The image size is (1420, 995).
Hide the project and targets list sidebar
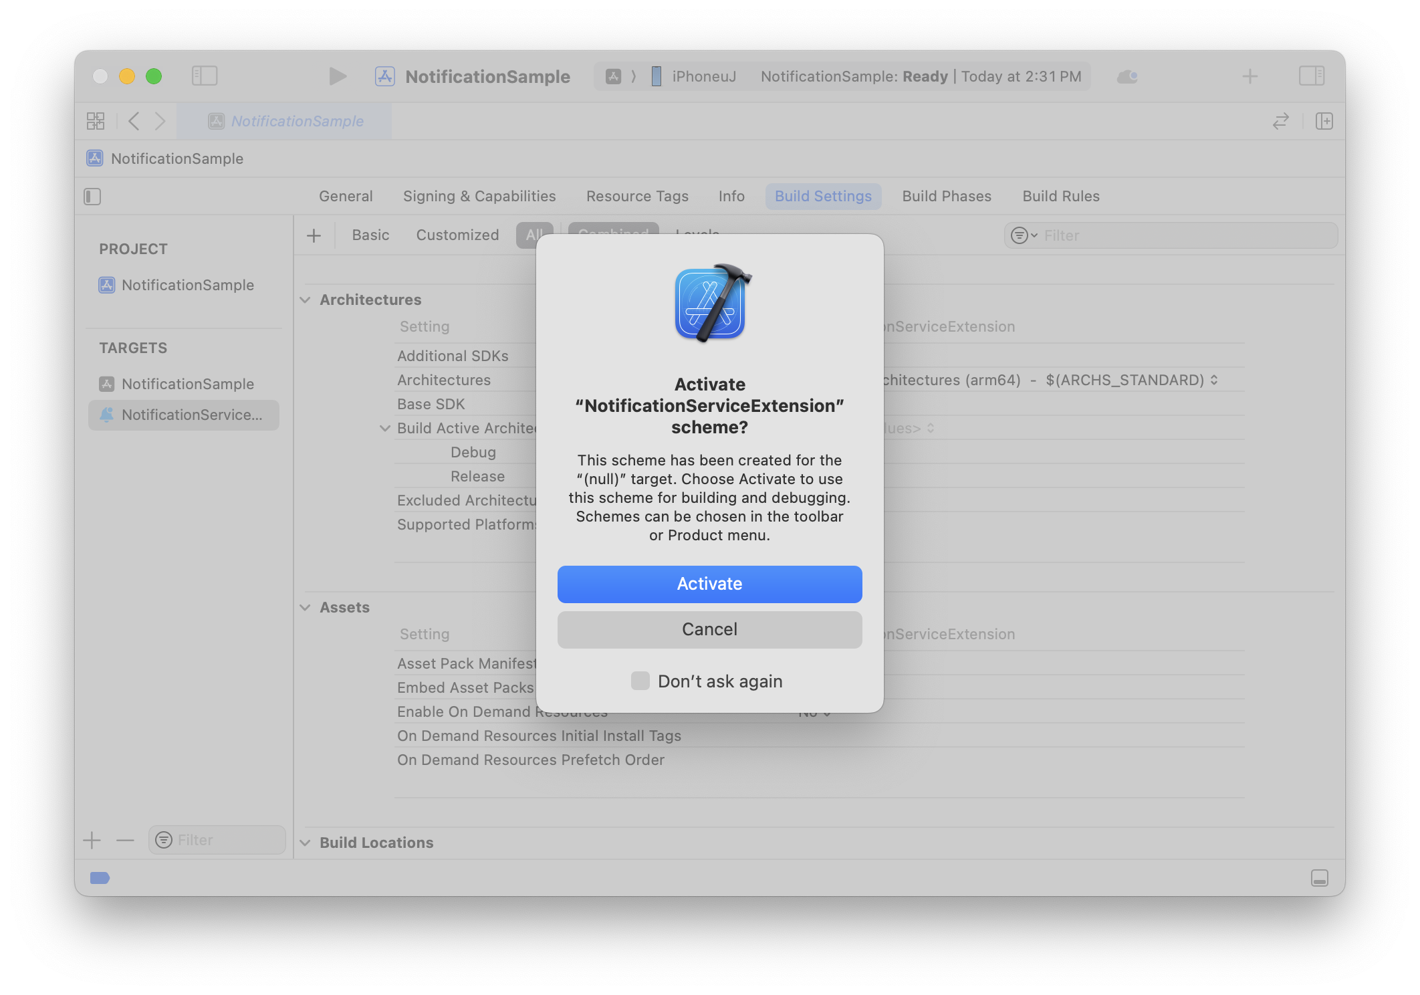(92, 197)
